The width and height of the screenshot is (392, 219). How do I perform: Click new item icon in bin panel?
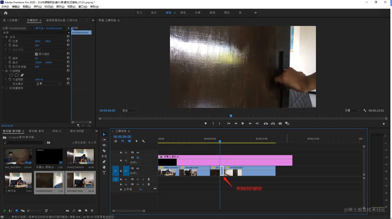click(86, 211)
